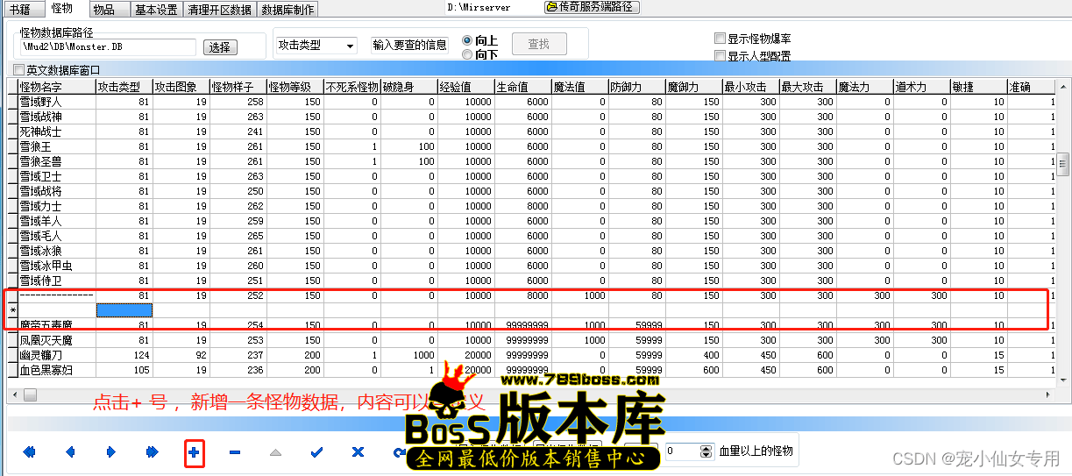Switch to the 物品 tab
The width and height of the screenshot is (1072, 476).
(103, 10)
